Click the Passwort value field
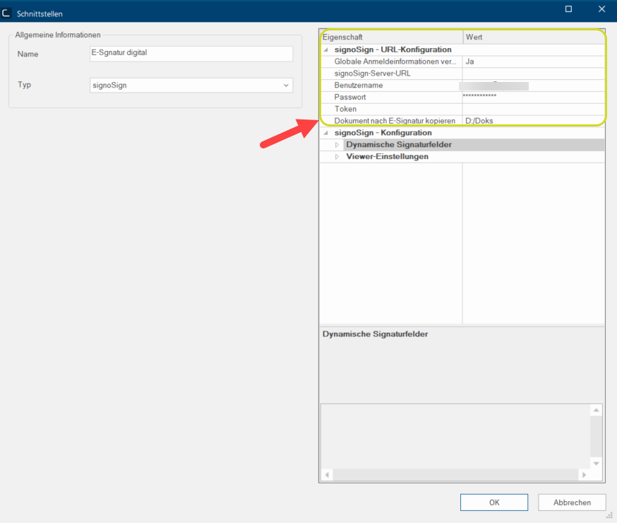This screenshot has height=523, width=617. pos(532,97)
